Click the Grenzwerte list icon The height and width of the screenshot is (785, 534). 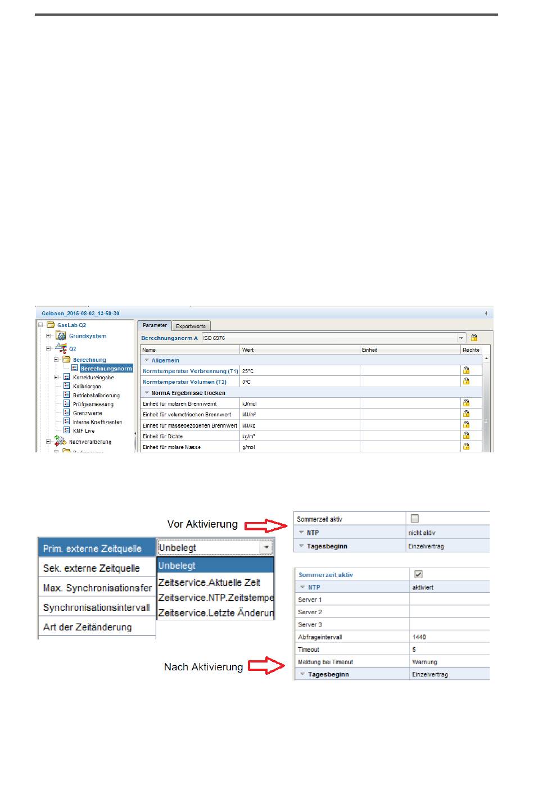tap(66, 412)
